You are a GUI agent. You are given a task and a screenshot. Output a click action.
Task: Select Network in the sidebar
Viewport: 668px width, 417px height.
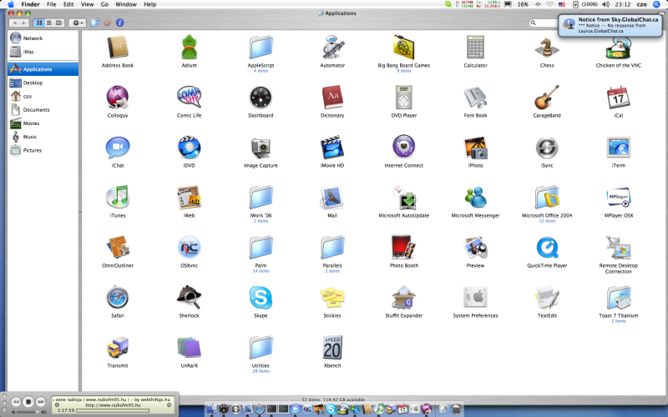43,38
